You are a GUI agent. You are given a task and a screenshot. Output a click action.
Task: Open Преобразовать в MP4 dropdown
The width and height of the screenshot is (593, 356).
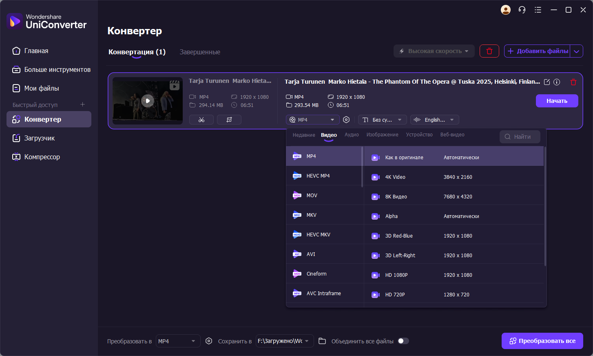coord(178,341)
